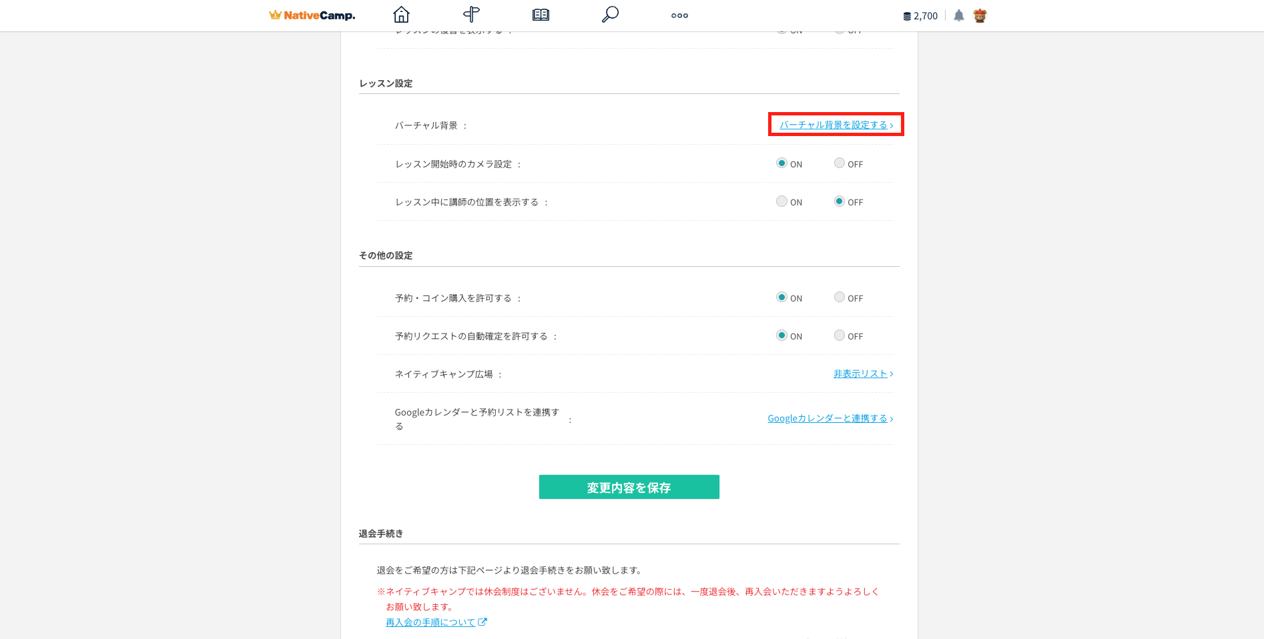Screen dimensions: 1264x639
Task: Click the NativeCamp logo
Action: (312, 15)
